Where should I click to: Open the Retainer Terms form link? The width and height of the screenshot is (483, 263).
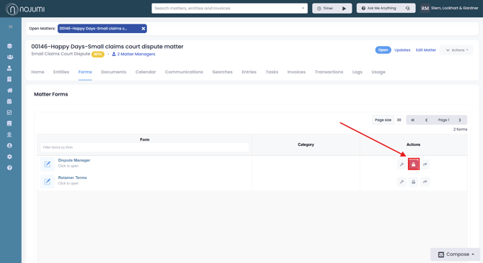[x=72, y=177]
